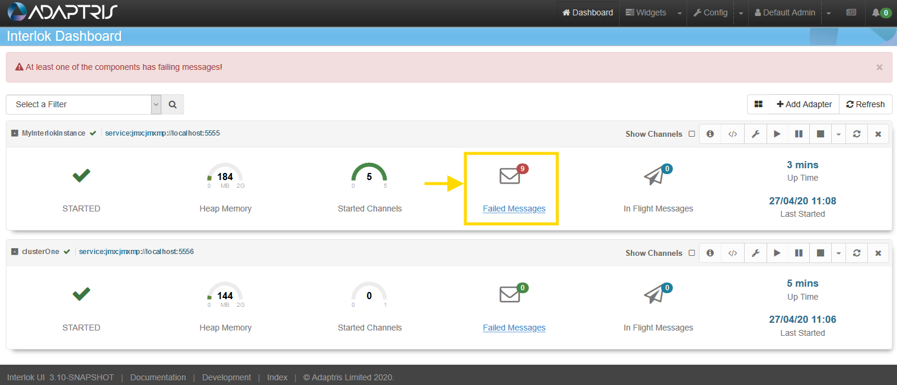Screen dimensions: 897x385
Task: Open the Config menu
Action: 710,12
